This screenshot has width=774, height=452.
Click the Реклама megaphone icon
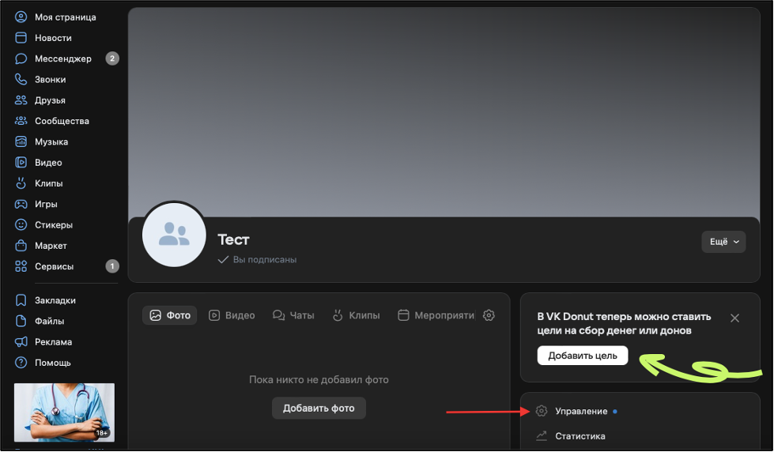[21, 341]
